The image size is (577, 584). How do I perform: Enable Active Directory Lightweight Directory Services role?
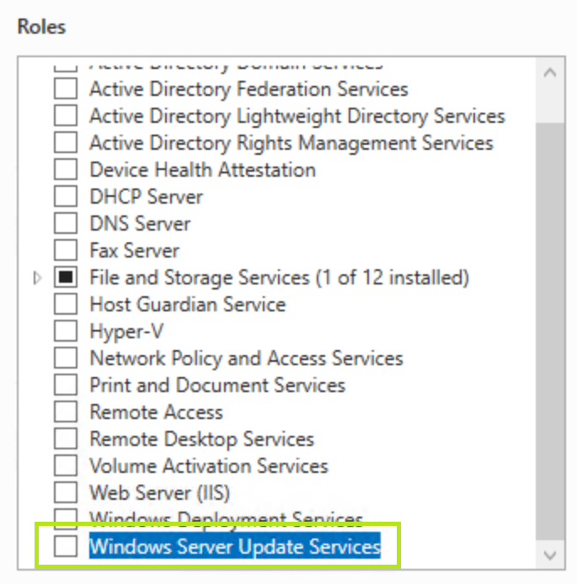click(x=66, y=116)
